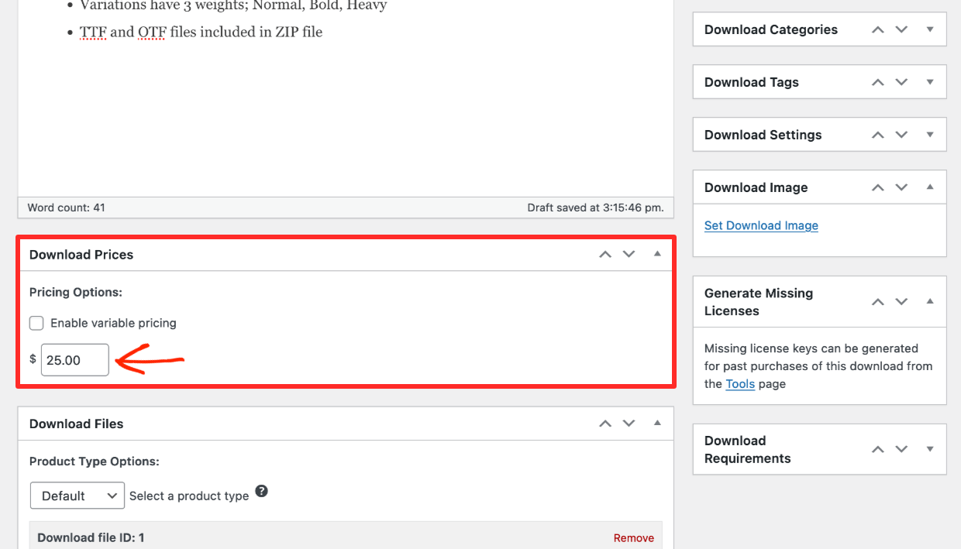961x549 pixels.
Task: Move Download Image panel up
Action: coord(877,187)
